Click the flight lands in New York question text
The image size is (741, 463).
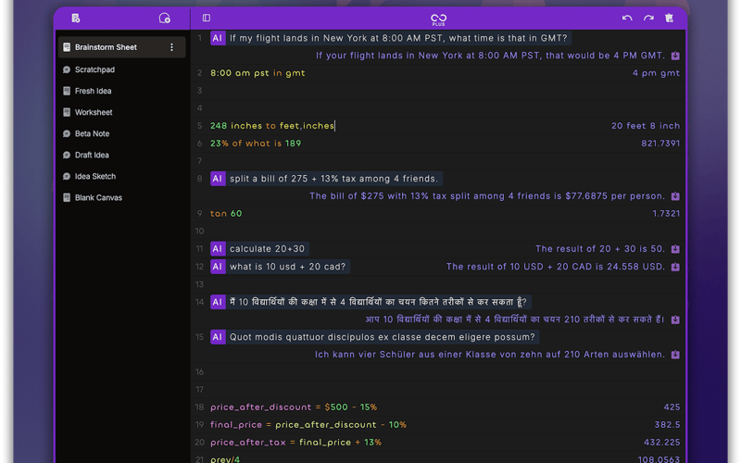click(x=398, y=38)
